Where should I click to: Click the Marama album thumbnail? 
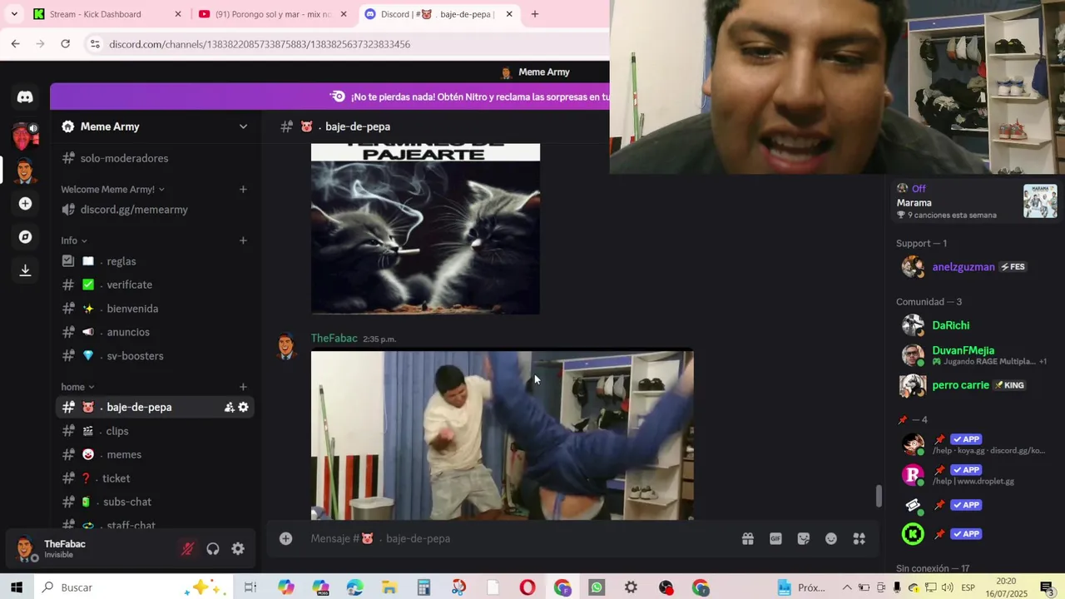(1040, 201)
